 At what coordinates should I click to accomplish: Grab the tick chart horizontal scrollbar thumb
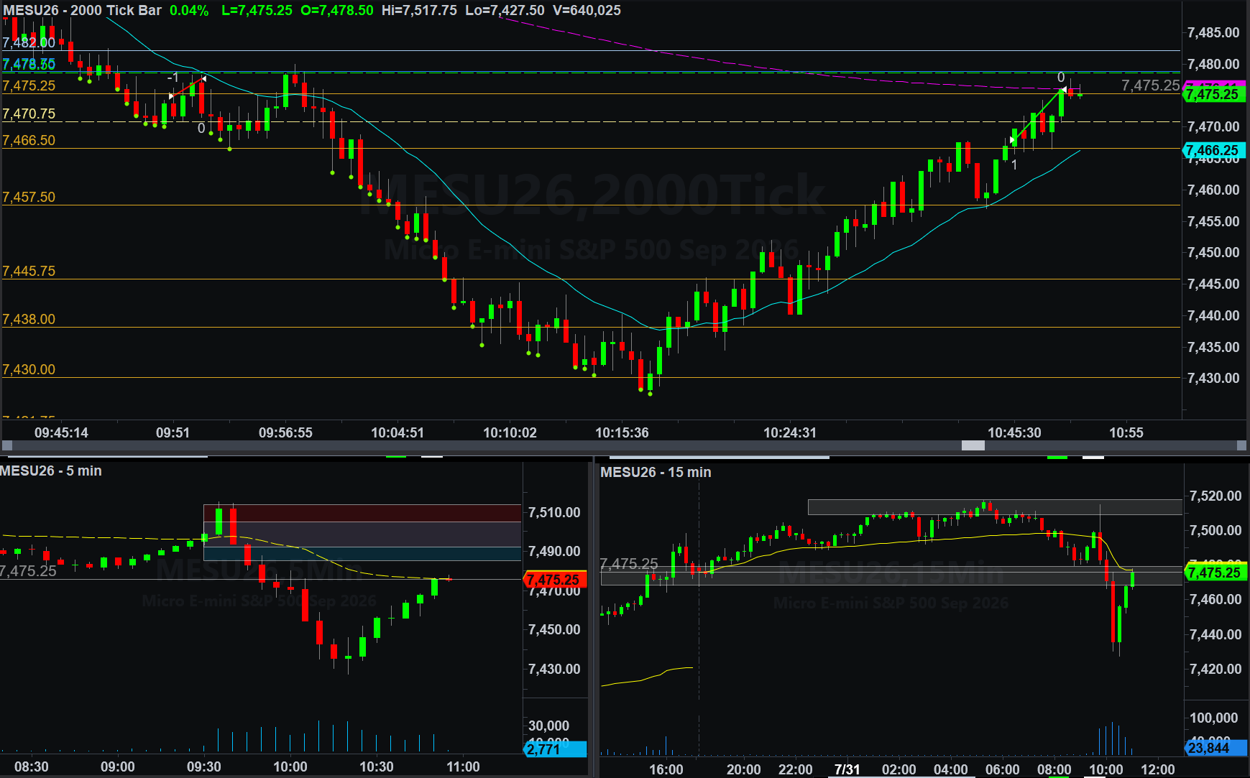pos(973,445)
